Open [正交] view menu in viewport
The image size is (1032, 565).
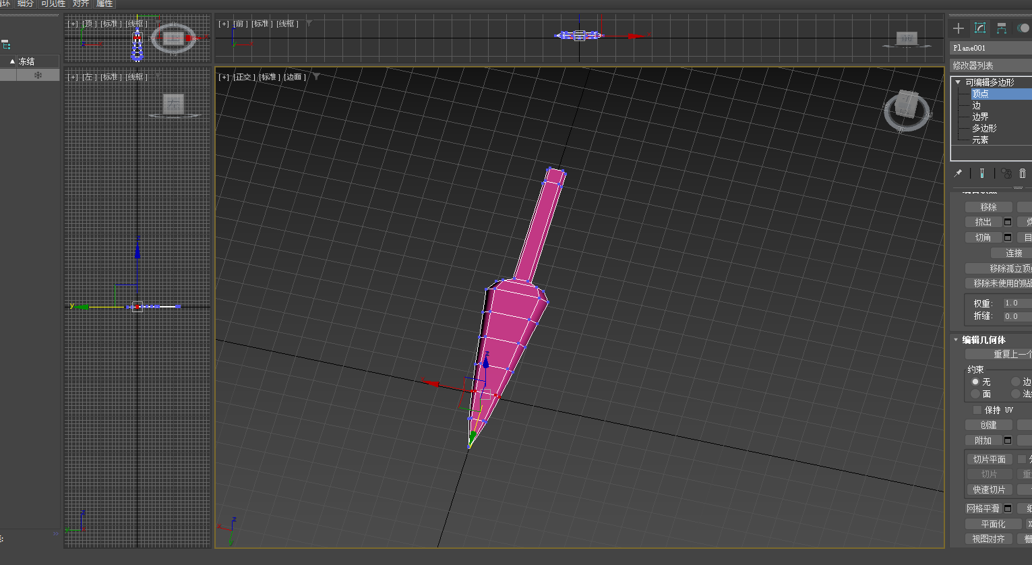pos(243,77)
